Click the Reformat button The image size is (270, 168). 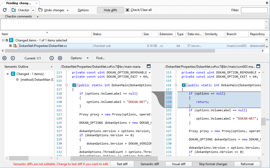[x=247, y=164]
